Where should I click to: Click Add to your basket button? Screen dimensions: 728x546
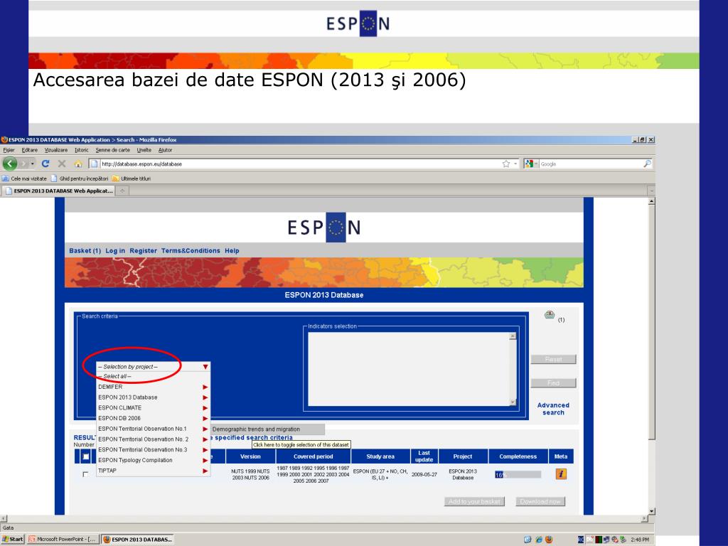coord(474,501)
